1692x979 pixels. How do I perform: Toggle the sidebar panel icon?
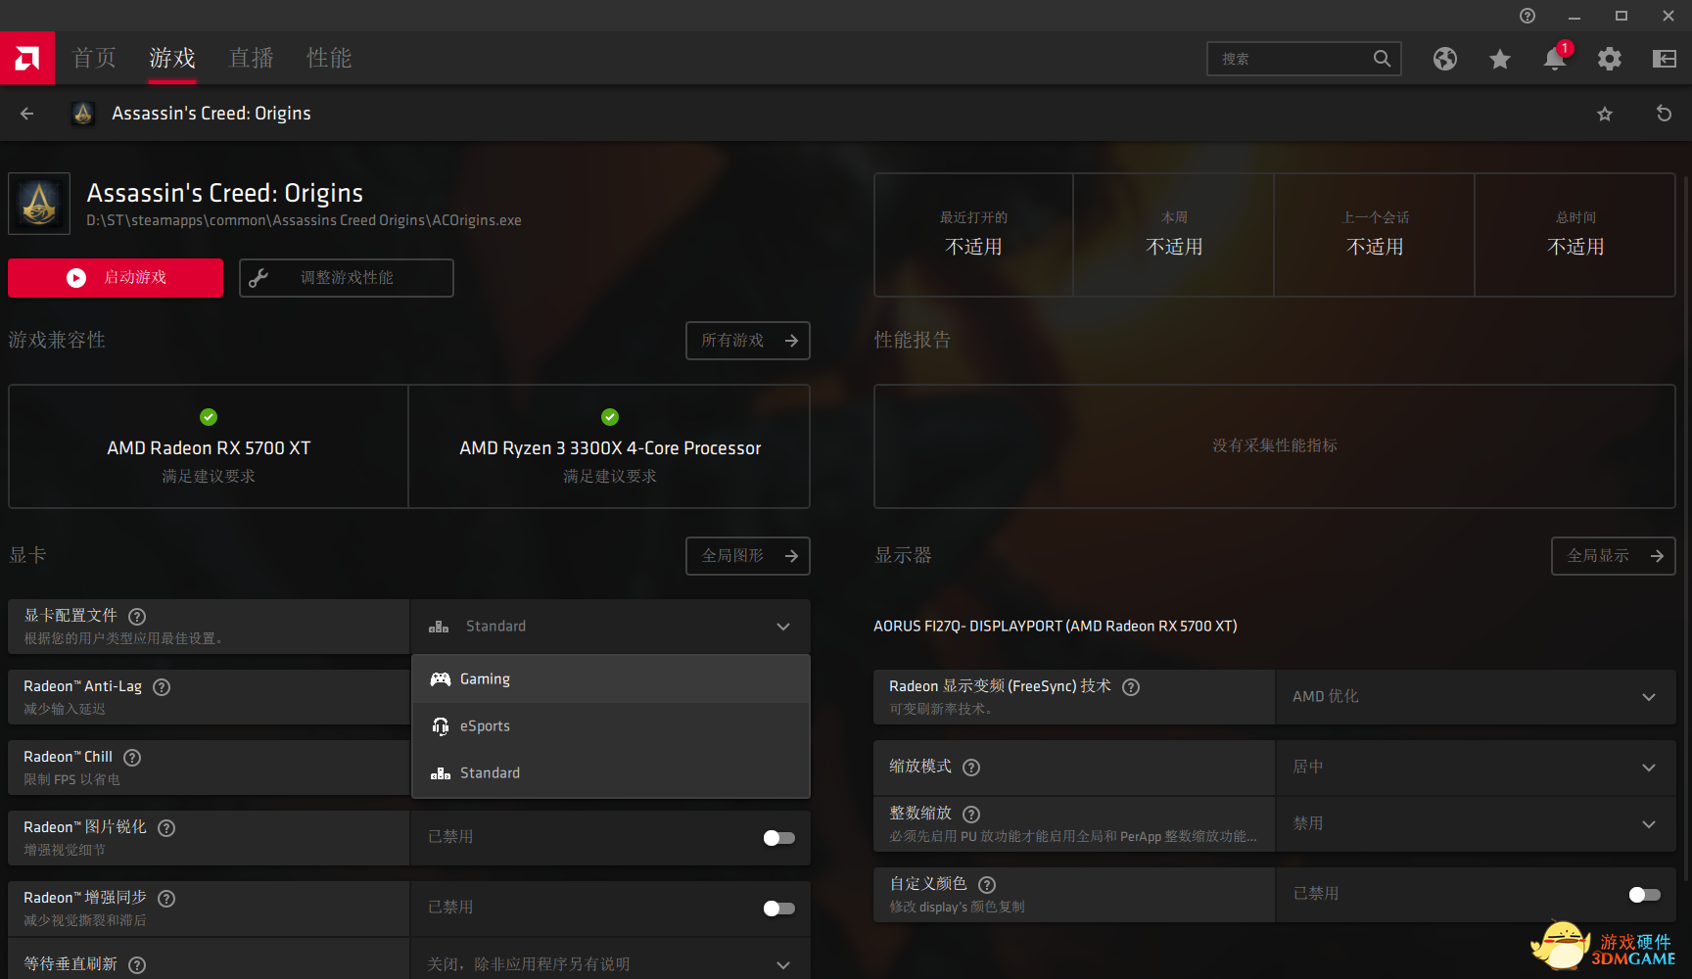pos(1665,59)
